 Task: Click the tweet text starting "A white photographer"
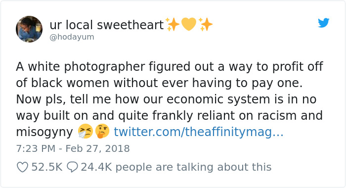coord(170,66)
